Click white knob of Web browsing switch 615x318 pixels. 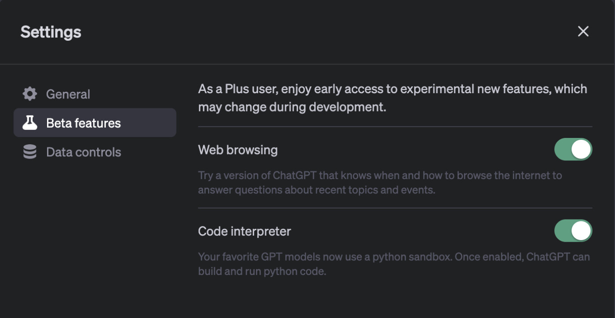pyautogui.click(x=581, y=150)
